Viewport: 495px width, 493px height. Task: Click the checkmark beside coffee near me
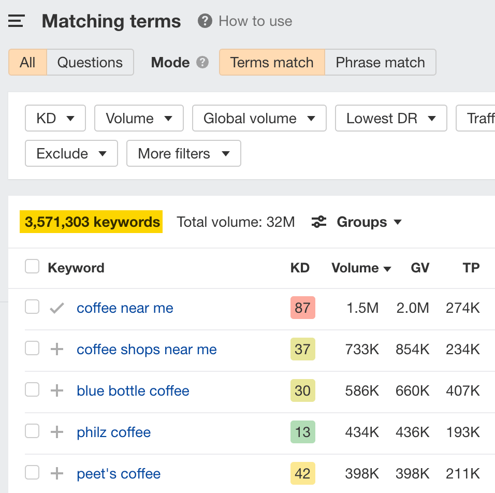pos(57,308)
